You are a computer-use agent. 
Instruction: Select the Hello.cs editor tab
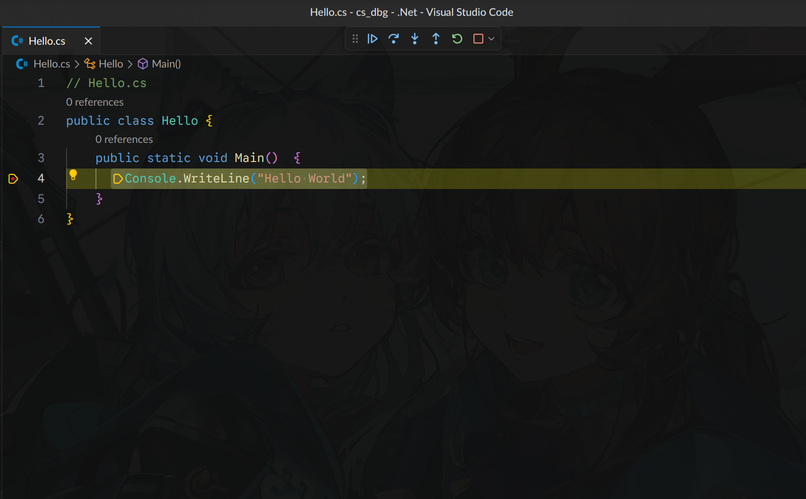(x=47, y=40)
